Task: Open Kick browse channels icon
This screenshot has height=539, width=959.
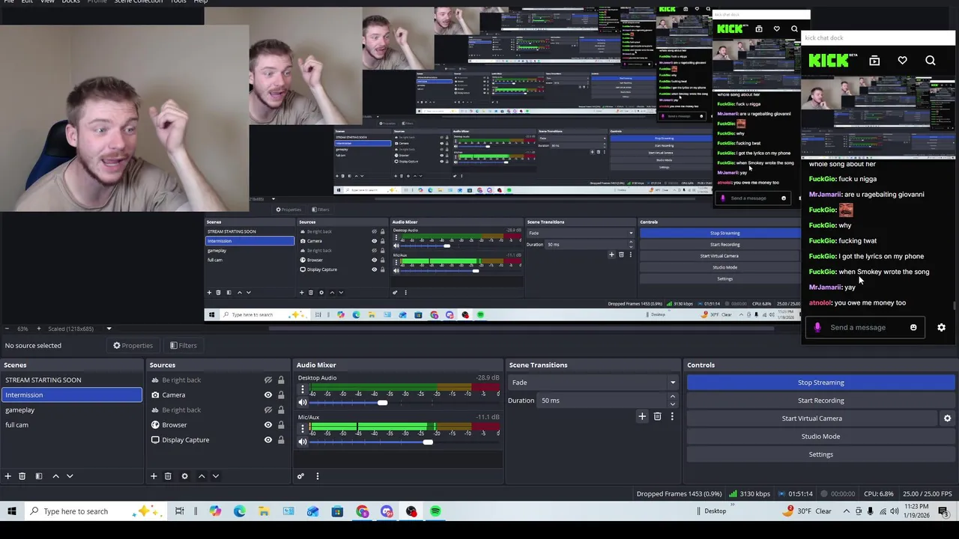Action: point(874,61)
